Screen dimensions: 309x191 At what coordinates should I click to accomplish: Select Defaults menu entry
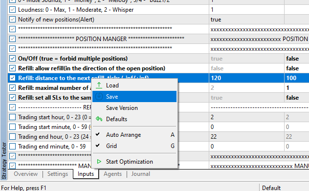[x=134, y=119]
